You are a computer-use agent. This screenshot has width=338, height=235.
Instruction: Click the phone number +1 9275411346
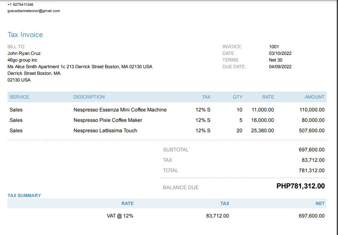pyautogui.click(x=20, y=5)
